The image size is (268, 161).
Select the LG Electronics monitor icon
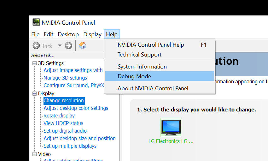[171, 128]
